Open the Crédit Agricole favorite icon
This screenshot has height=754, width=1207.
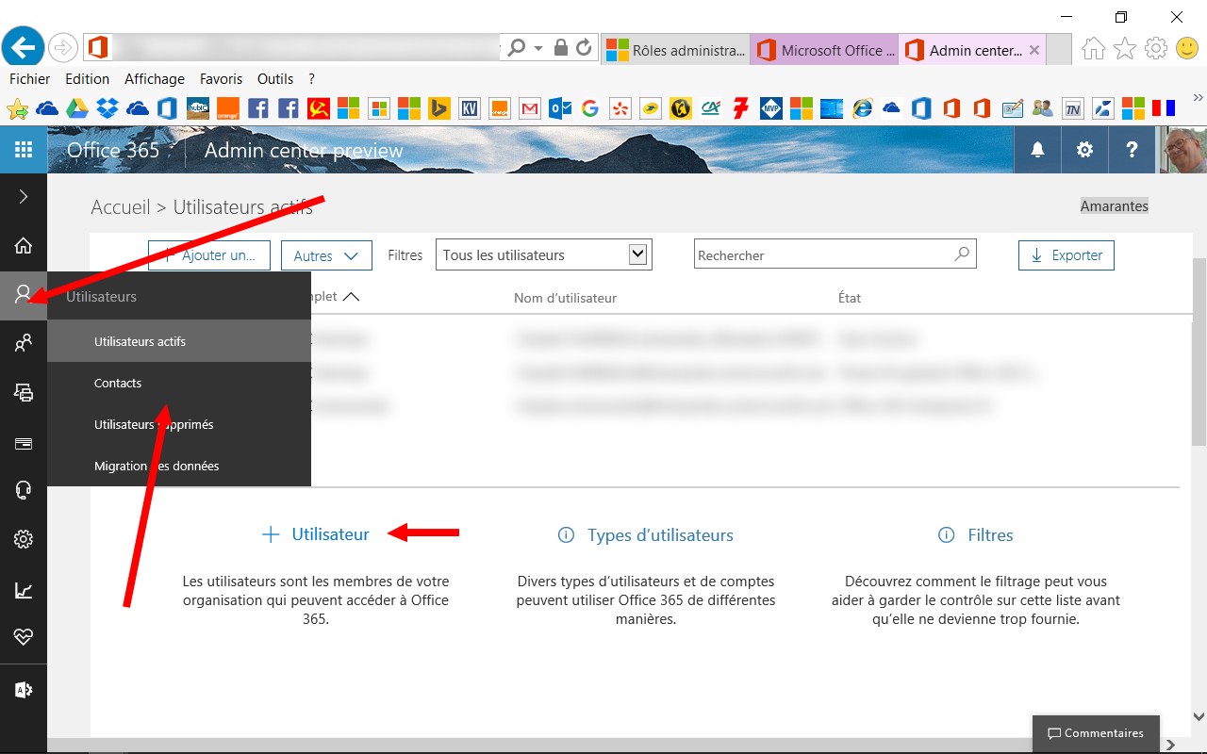click(711, 108)
